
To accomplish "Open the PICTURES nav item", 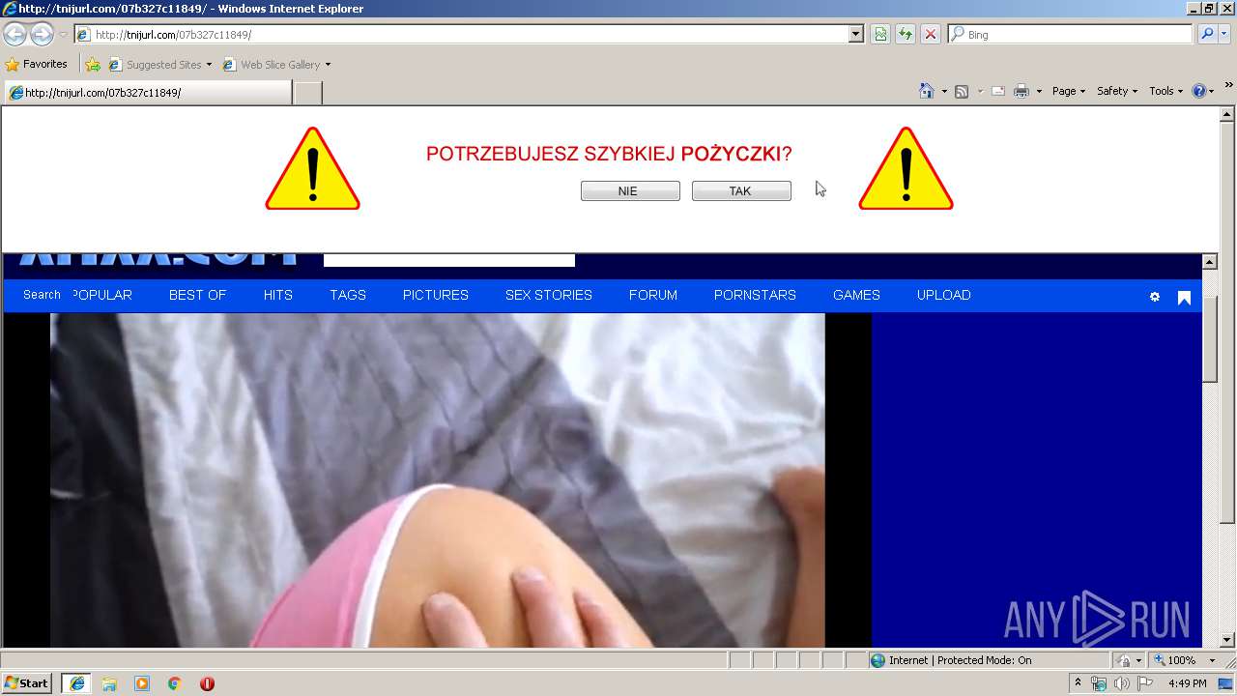I will [x=436, y=295].
